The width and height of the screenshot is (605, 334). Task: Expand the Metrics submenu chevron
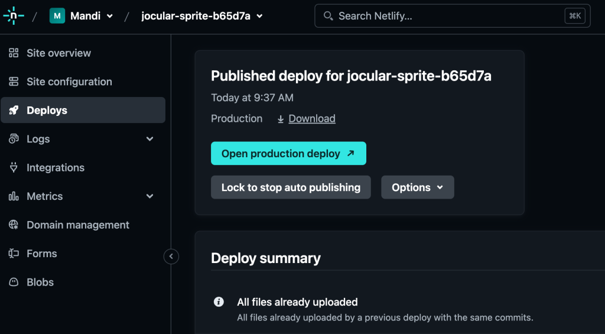tap(149, 196)
